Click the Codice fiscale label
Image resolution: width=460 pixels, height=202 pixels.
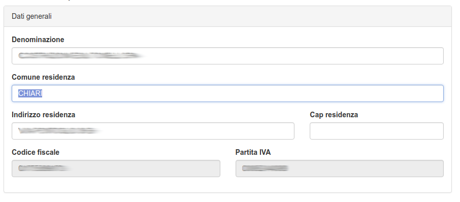(x=36, y=152)
